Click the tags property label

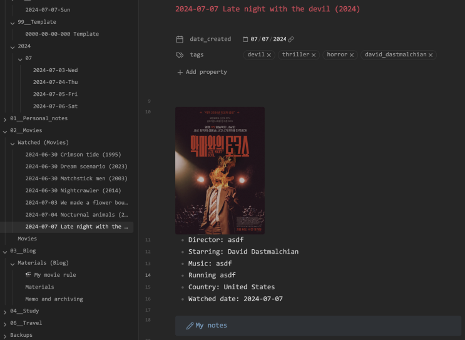click(197, 55)
